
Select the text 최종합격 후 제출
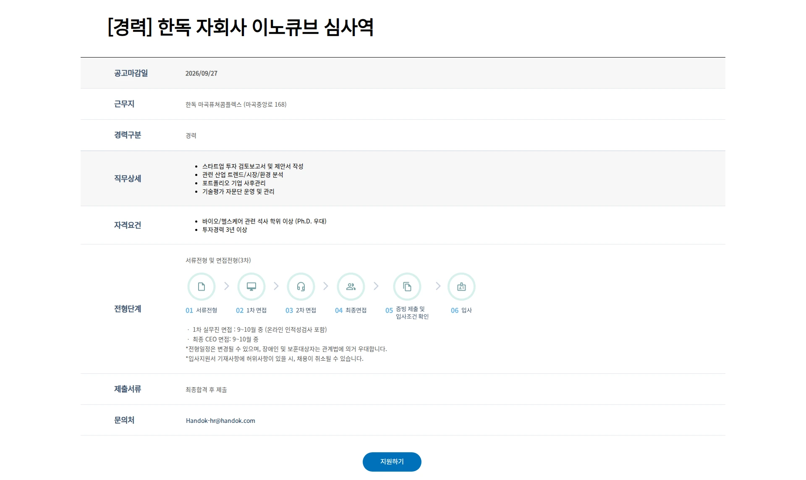point(206,390)
